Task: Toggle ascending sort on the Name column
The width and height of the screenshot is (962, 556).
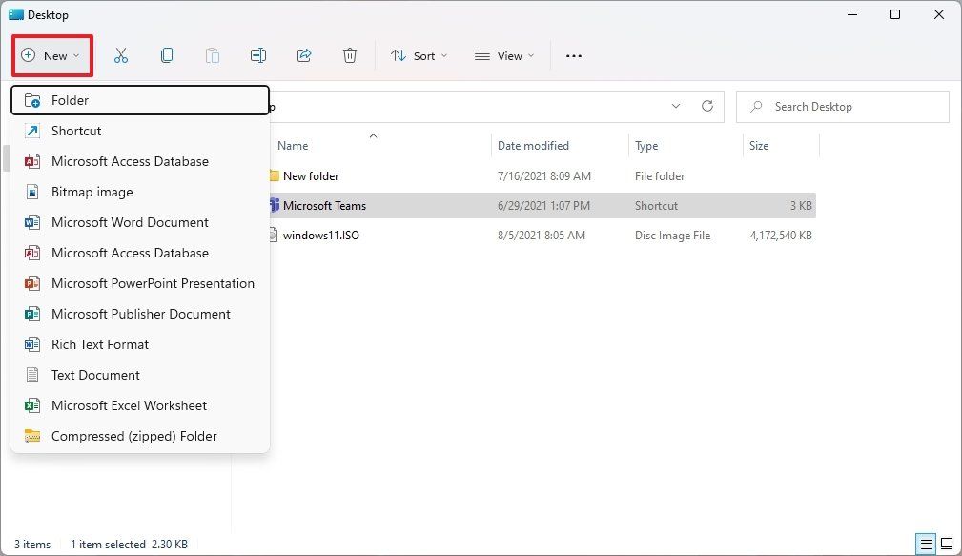Action: [x=373, y=136]
